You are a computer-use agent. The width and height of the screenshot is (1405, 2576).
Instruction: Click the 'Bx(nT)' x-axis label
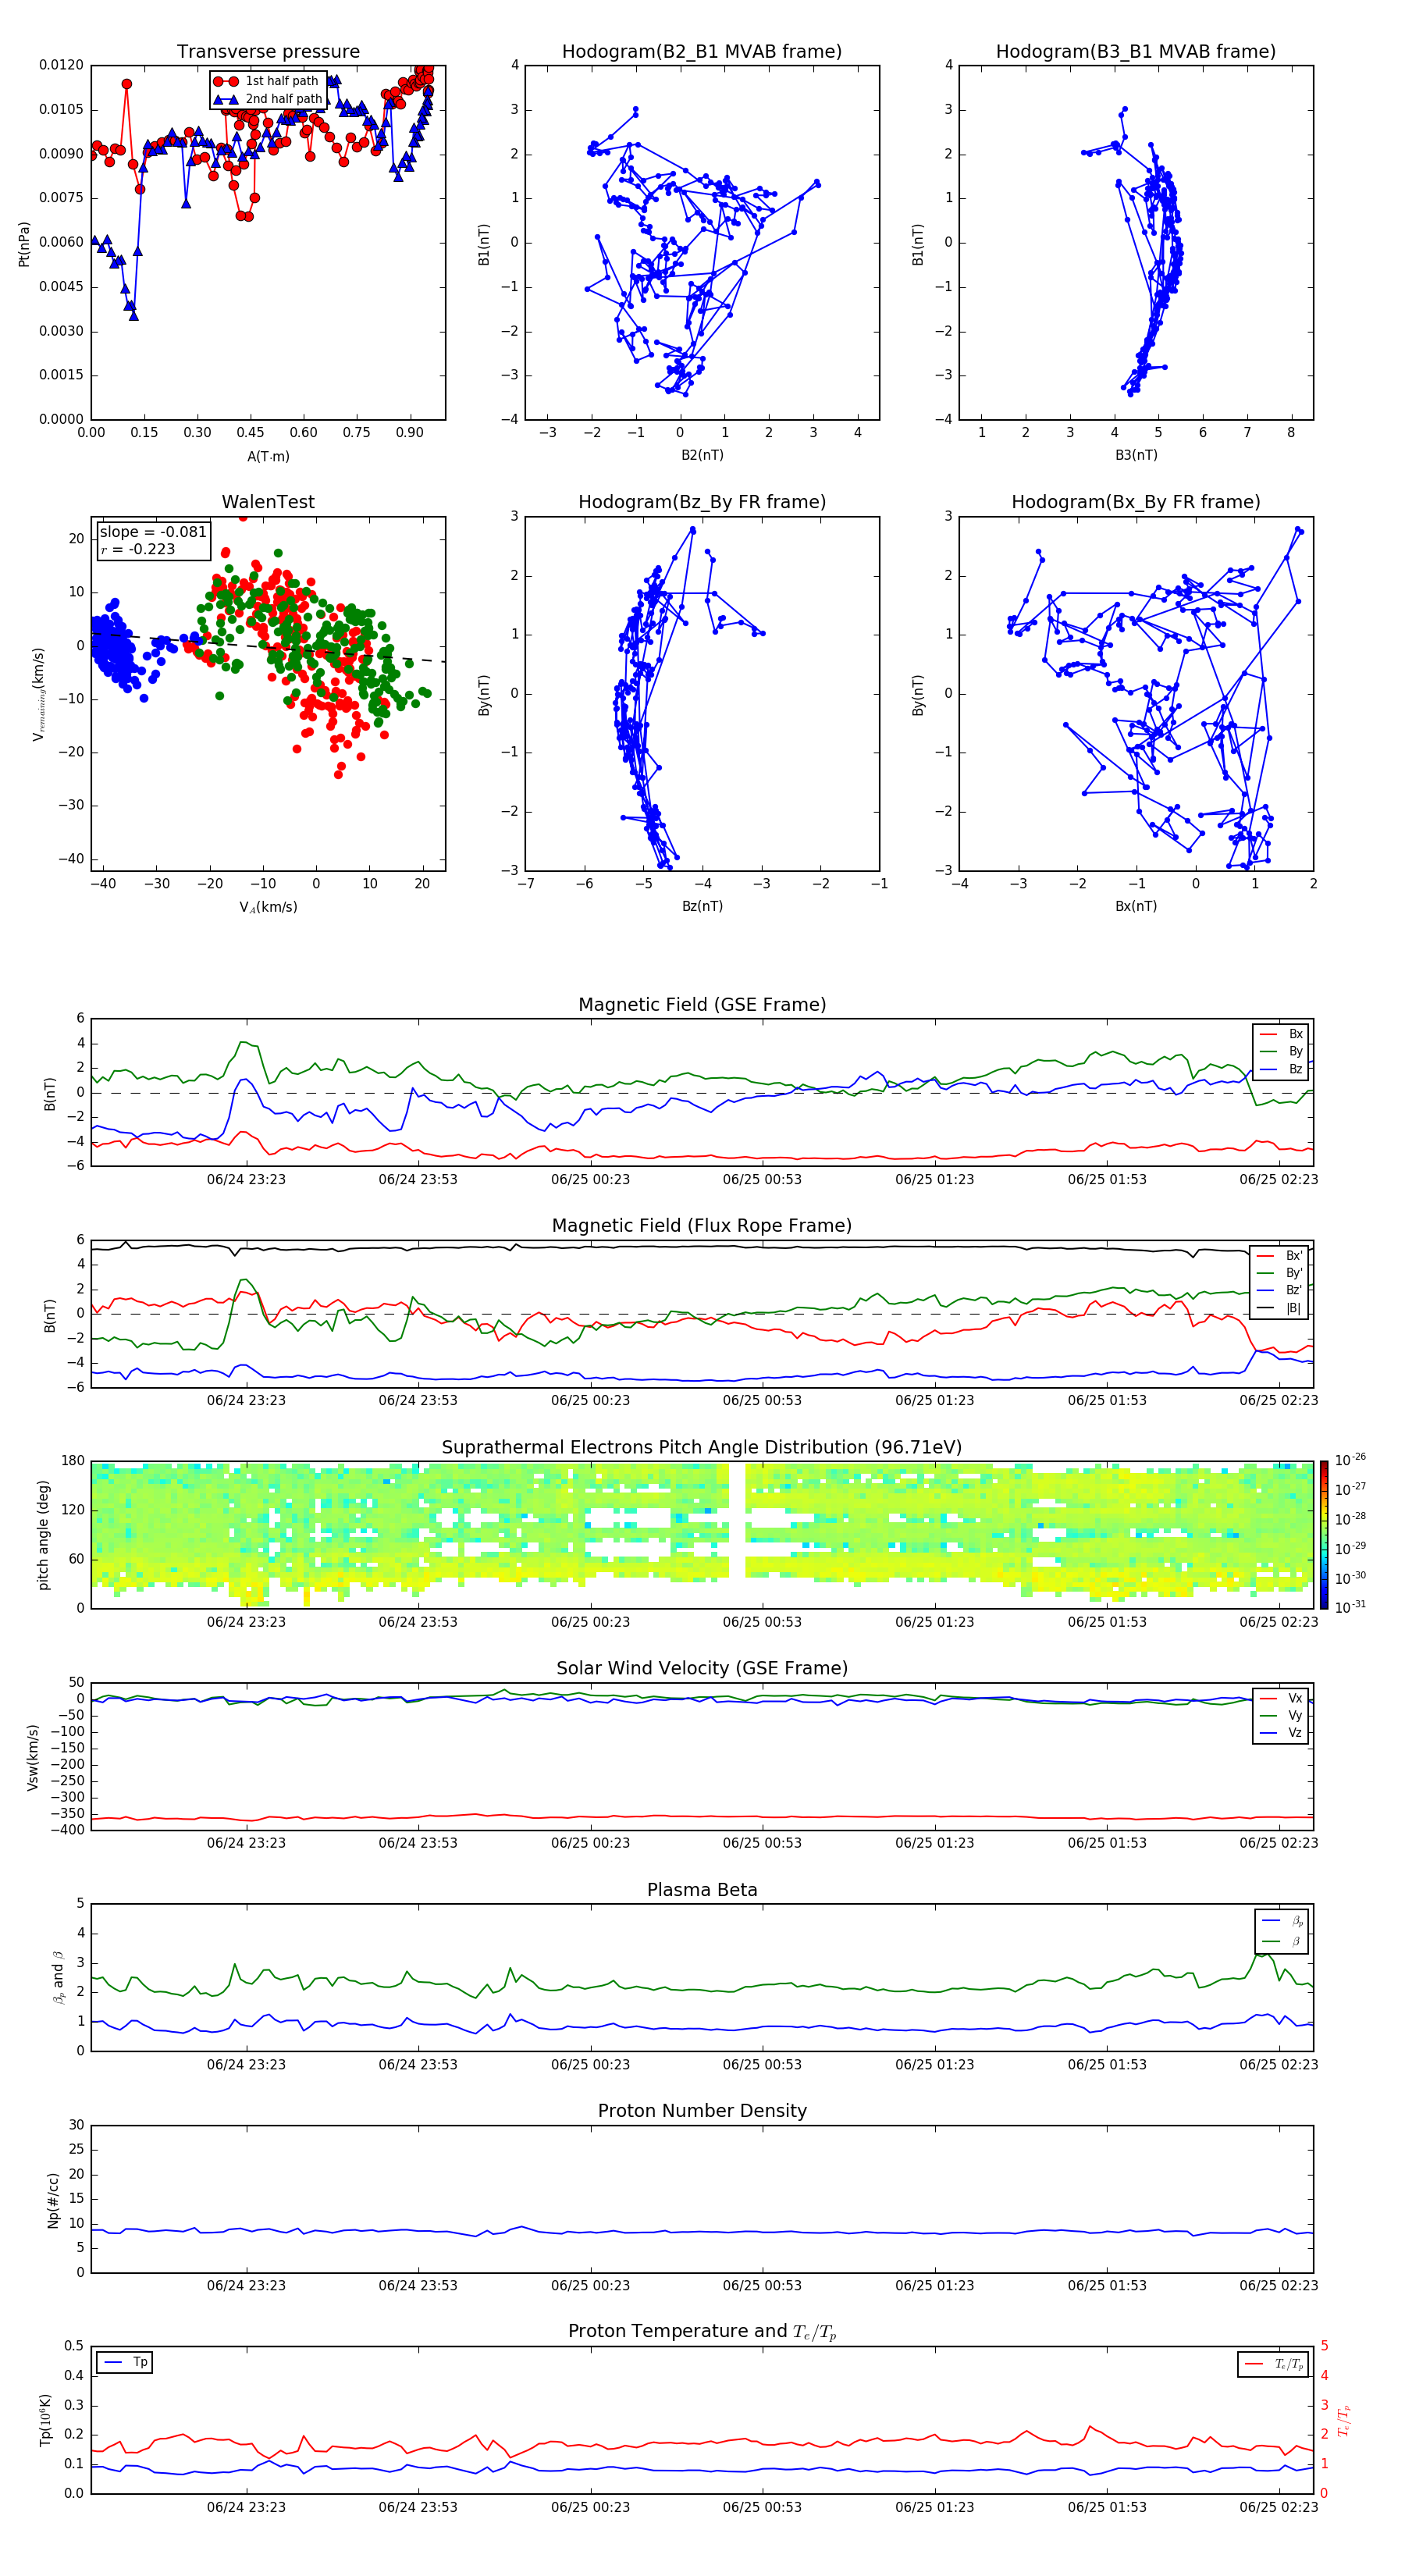point(1136,906)
